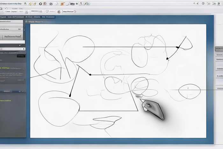Image resolution: width=223 pixels, height=149 pixels.
Task: Select the highlighted item in right side panel
Action: [x=219, y=49]
